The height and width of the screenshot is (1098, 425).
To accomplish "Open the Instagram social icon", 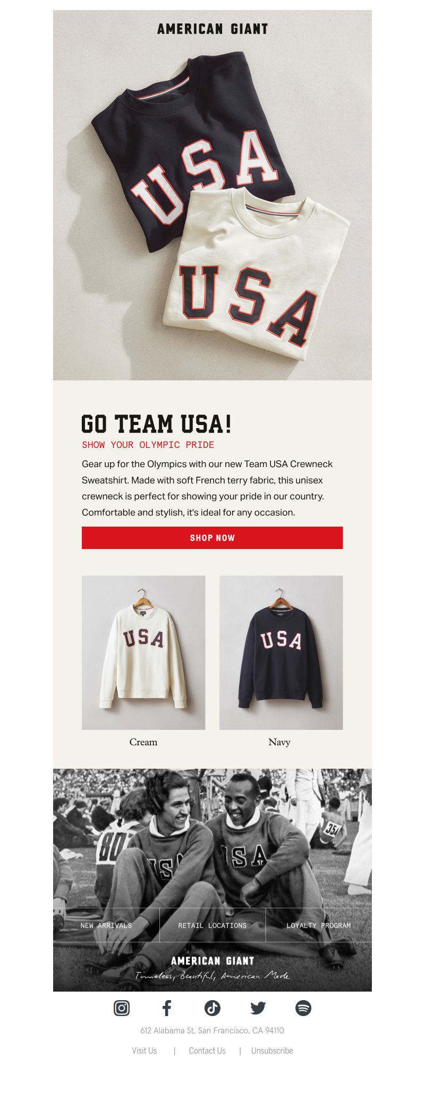I will click(x=122, y=1008).
